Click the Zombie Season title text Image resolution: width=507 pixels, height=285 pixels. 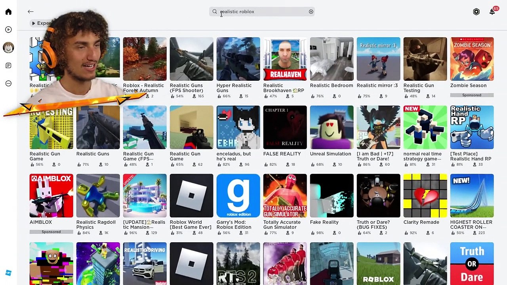(x=468, y=85)
